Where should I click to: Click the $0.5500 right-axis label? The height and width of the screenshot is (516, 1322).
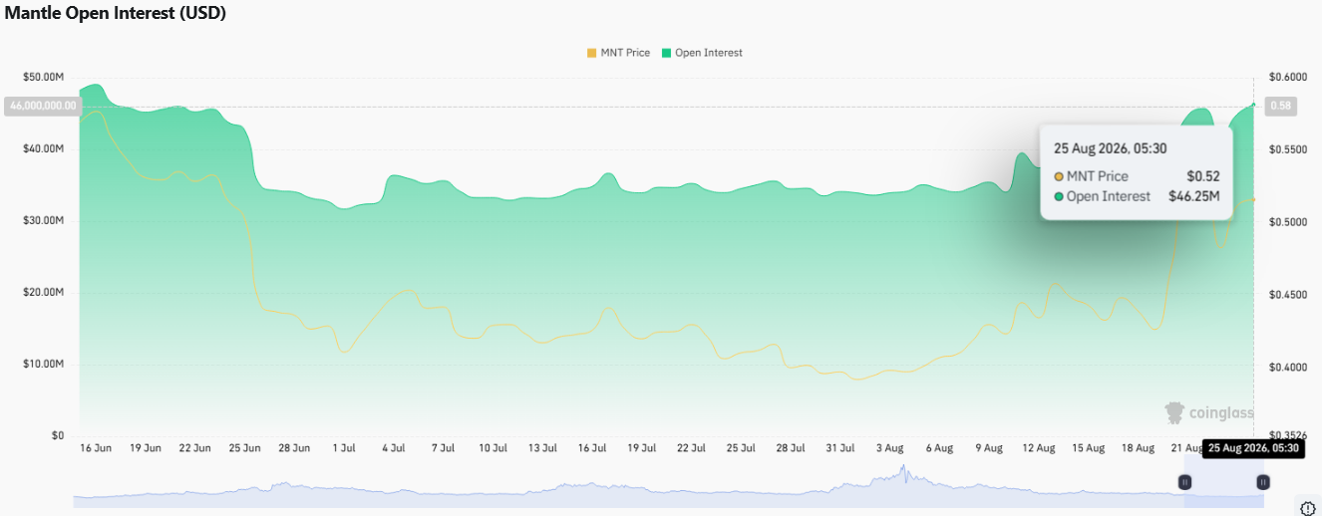pos(1287,148)
